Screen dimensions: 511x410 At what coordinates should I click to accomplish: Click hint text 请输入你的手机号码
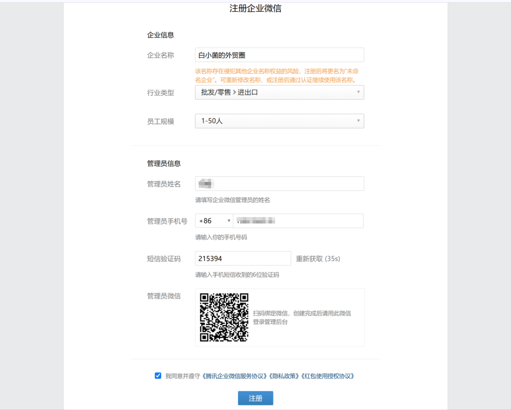click(x=221, y=238)
